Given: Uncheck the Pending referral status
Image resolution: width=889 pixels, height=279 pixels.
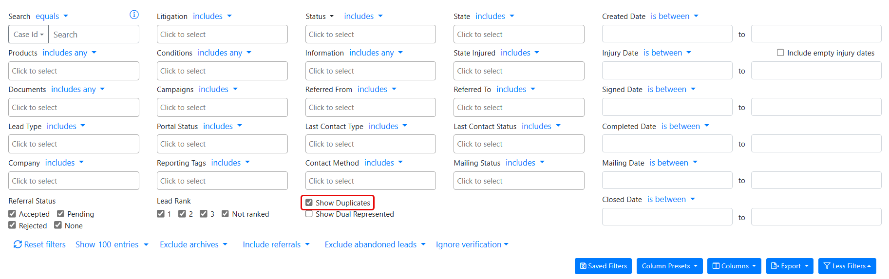Looking at the screenshot, I should [61, 214].
